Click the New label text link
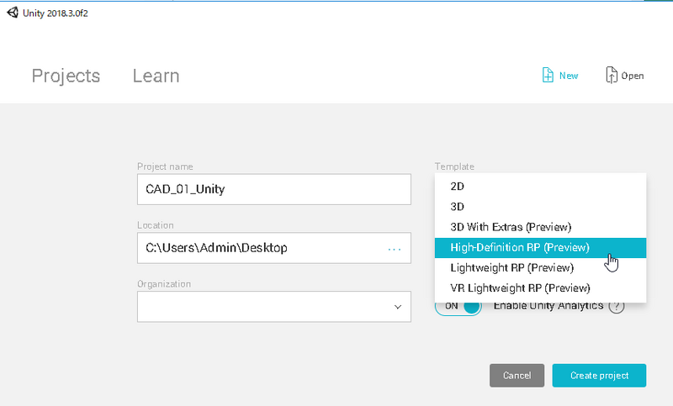673x406 pixels. (x=569, y=76)
